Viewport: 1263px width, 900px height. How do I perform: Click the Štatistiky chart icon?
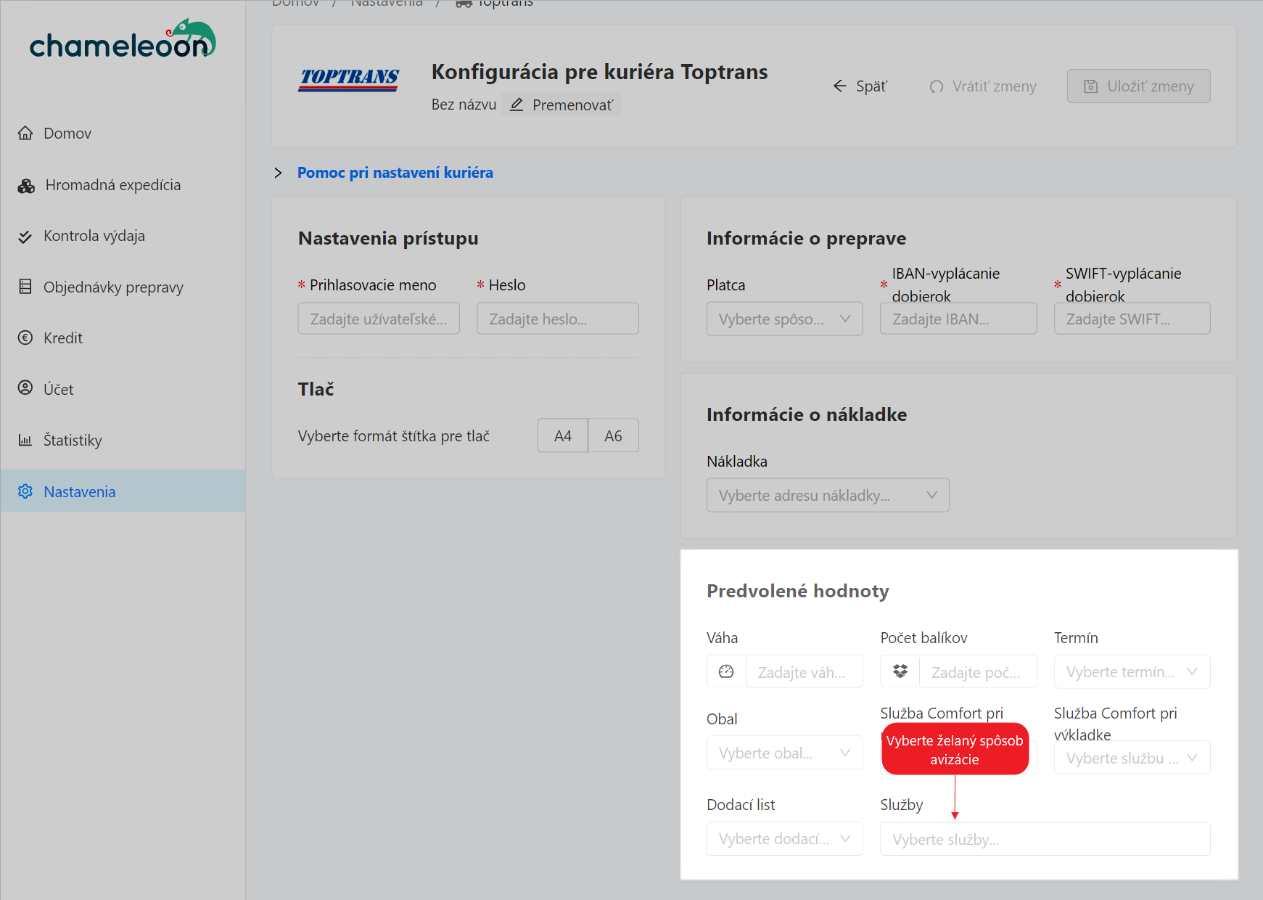25,440
